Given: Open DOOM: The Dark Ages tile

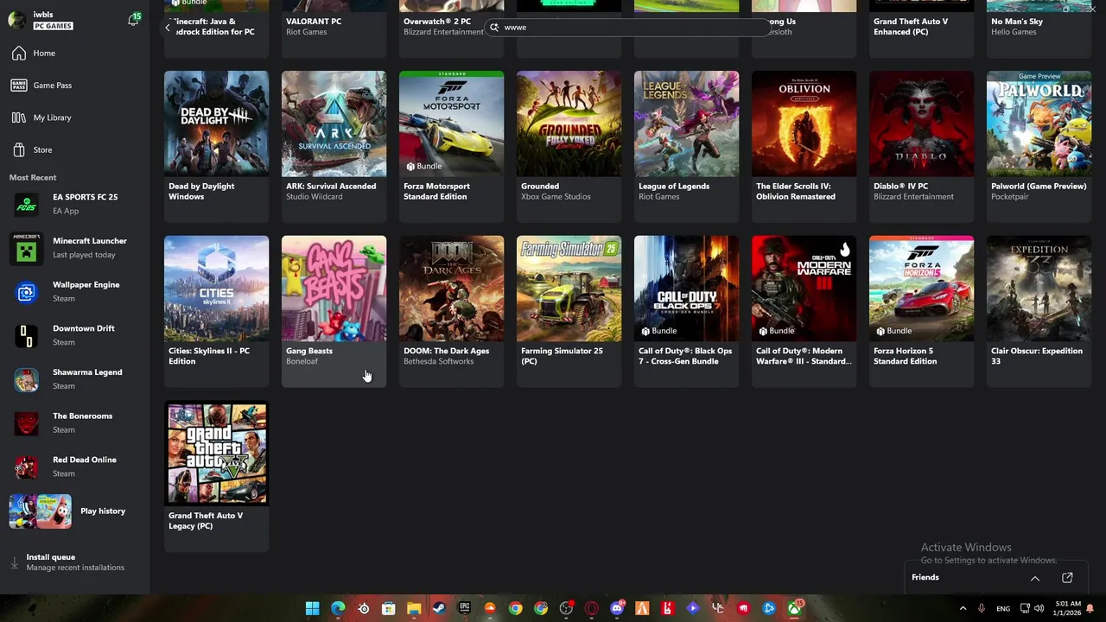Looking at the screenshot, I should point(451,311).
